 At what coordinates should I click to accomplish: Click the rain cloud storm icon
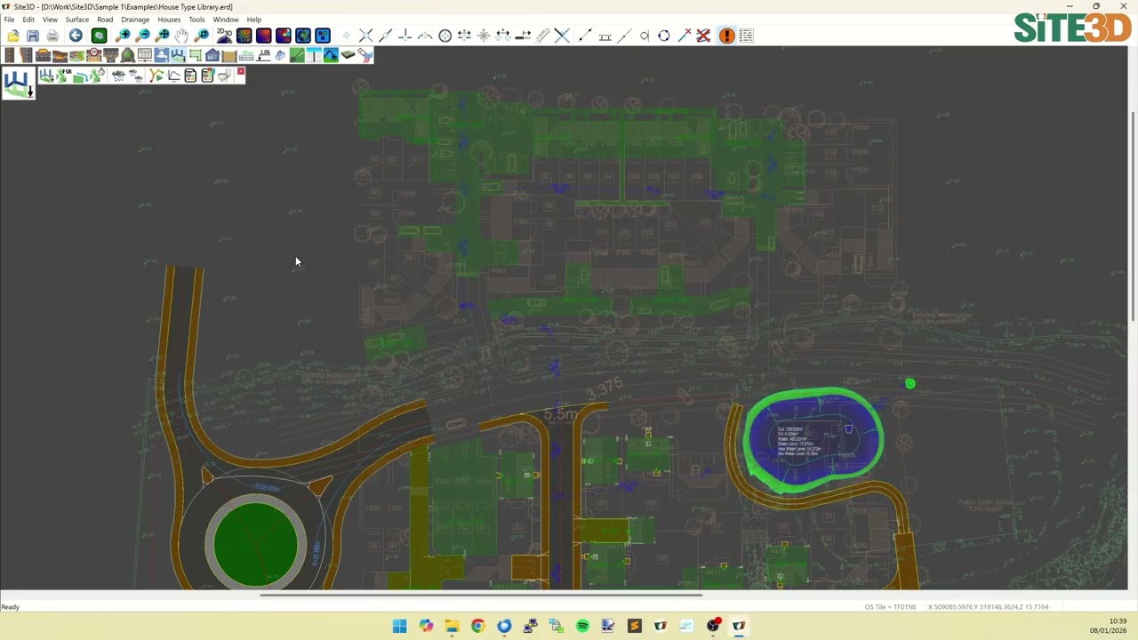tap(118, 76)
